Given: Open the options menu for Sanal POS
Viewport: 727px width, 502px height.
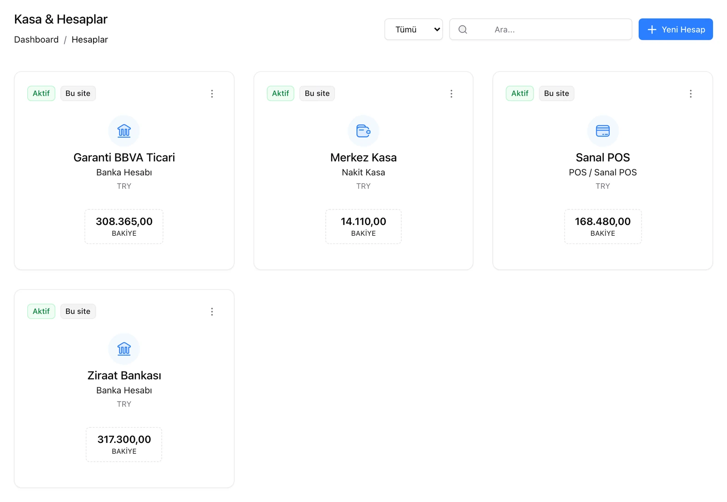Looking at the screenshot, I should click(x=691, y=94).
